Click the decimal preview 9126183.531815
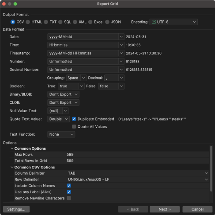 139,70
